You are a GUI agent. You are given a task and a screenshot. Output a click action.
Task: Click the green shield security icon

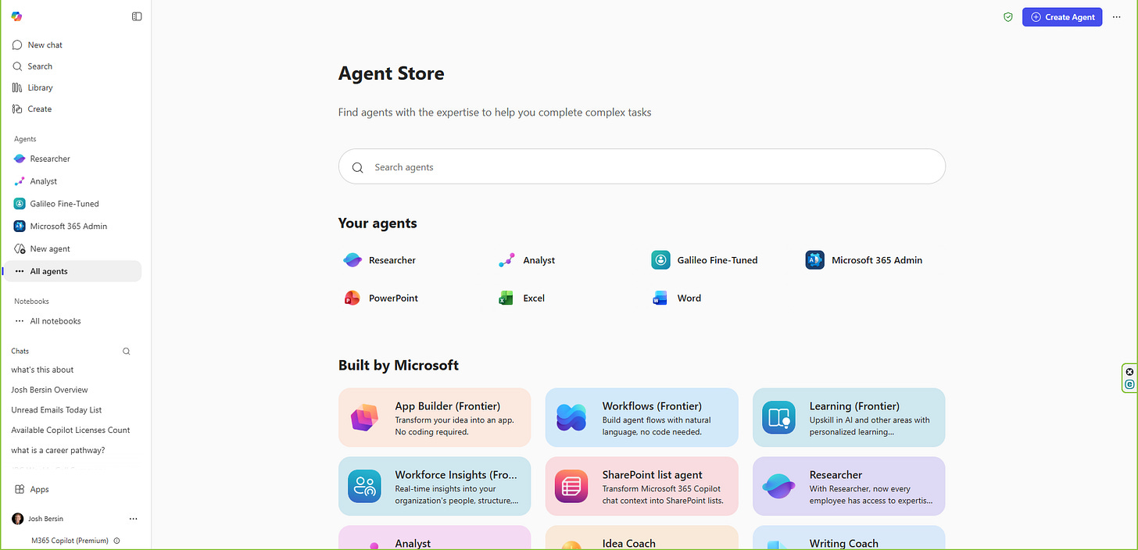click(x=1008, y=16)
